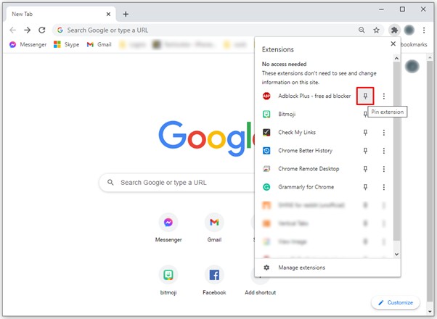Viewport: 437px width, 319px height.
Task: Select the New Tab tab
Action: [61, 14]
